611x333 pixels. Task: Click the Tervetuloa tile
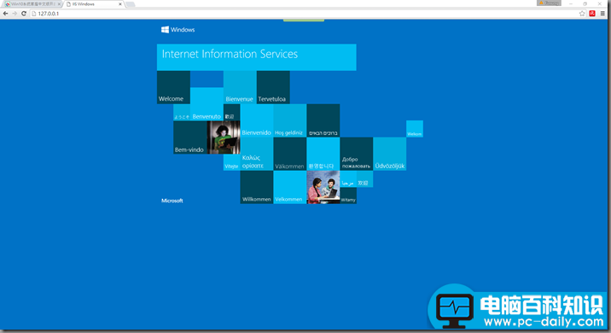coord(273,87)
